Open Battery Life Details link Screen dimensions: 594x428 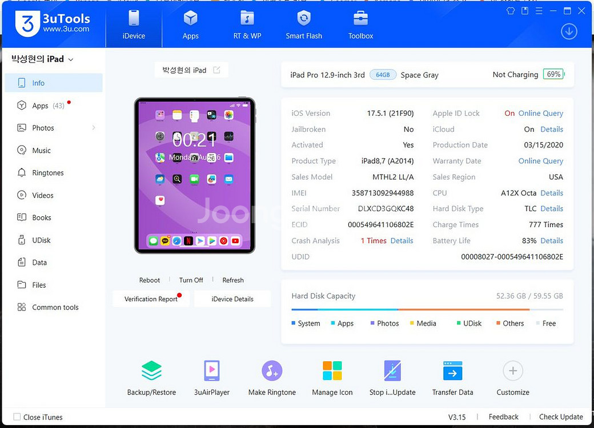pyautogui.click(x=551, y=241)
